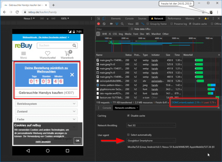The height and width of the screenshot is (162, 222).
Task: Open the Weihnachtssale promo link
Action: (x=45, y=37)
